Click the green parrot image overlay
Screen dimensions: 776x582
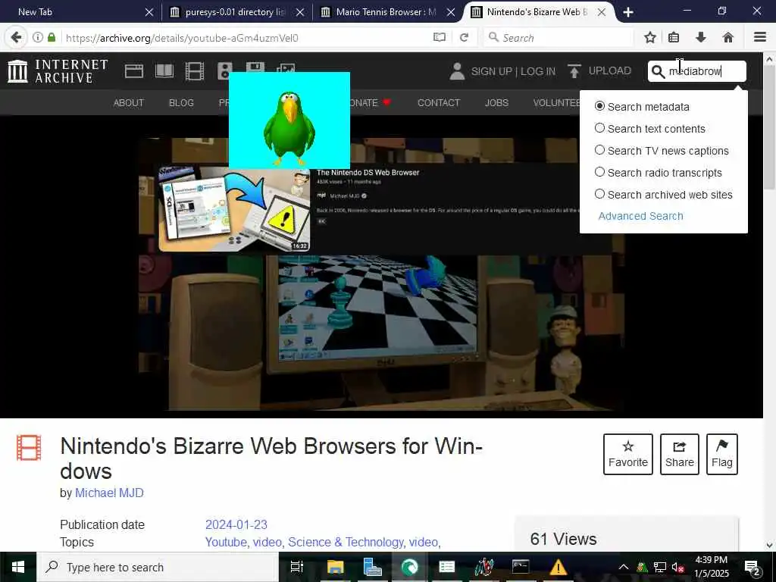[x=289, y=120]
